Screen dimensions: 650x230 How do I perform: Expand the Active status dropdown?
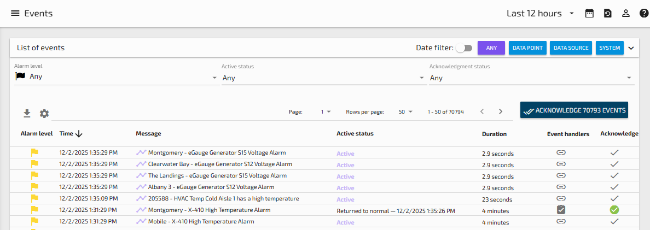coord(323,78)
